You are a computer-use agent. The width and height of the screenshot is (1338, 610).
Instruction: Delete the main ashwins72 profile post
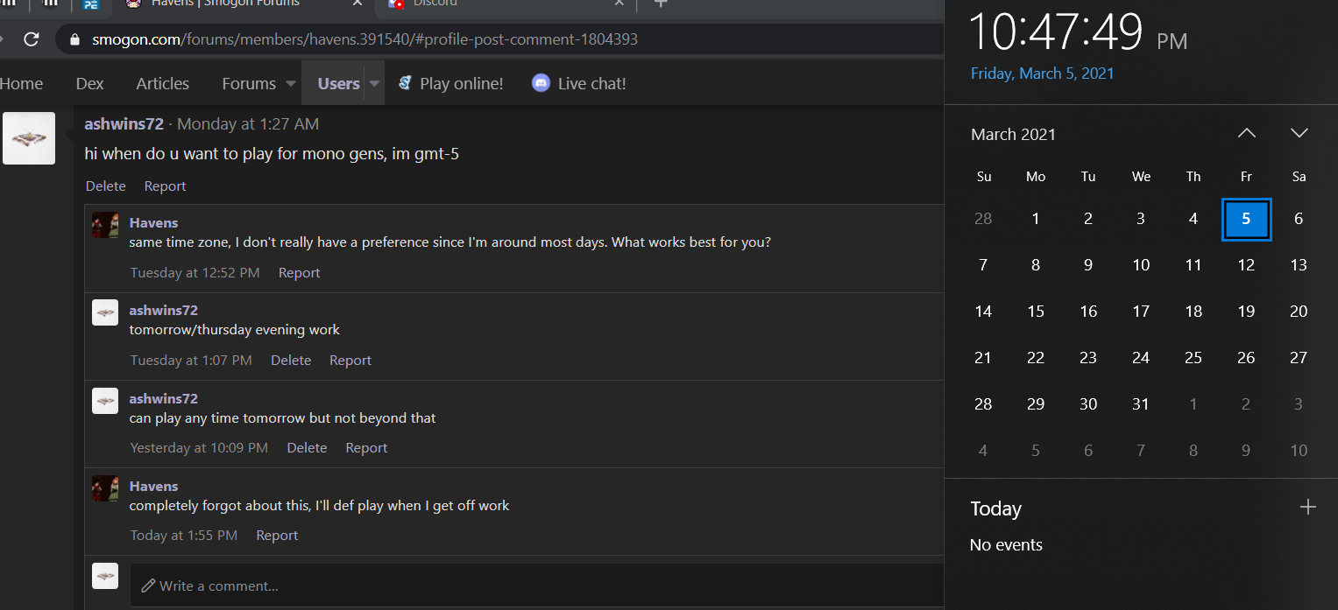tap(106, 186)
